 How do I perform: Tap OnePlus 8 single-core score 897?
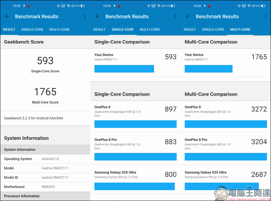click(171, 109)
